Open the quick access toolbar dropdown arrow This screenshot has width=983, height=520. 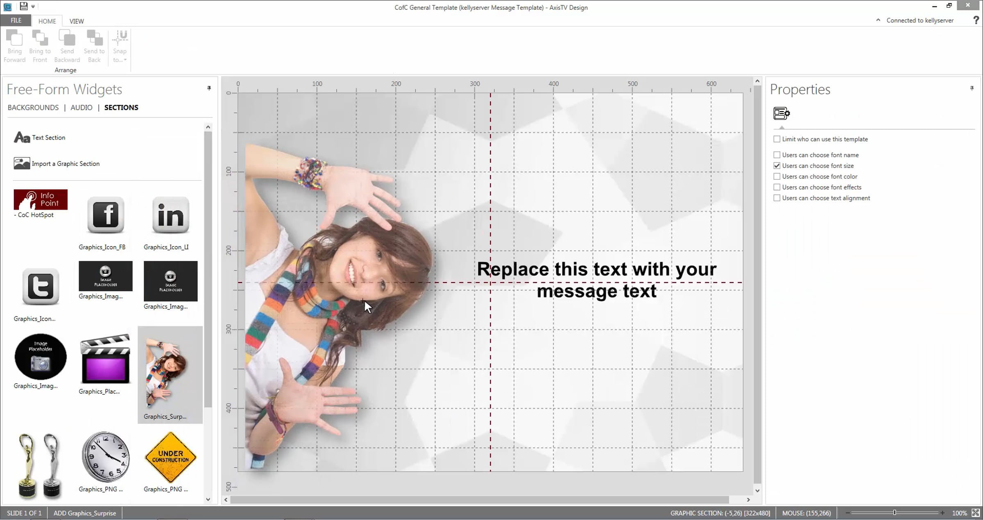point(33,7)
